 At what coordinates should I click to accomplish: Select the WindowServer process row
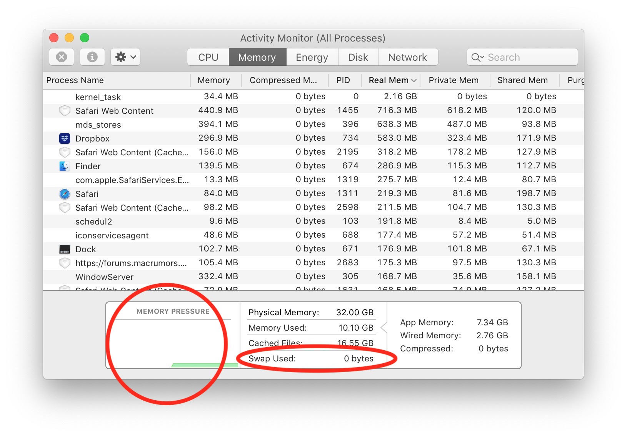tap(313, 277)
